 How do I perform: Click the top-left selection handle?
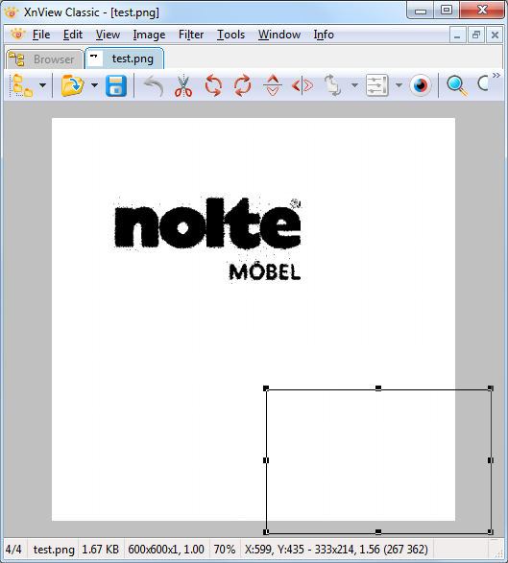pyautogui.click(x=266, y=388)
